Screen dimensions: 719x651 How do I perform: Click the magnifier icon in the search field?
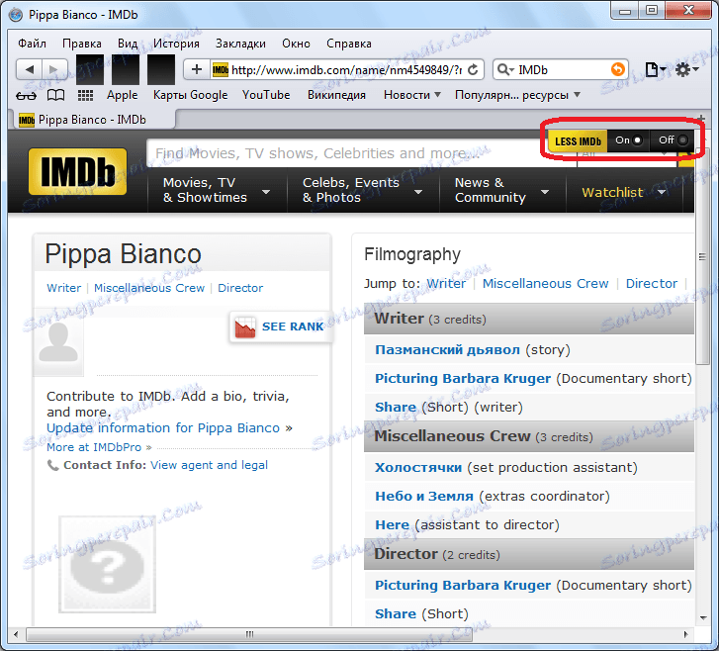coord(505,69)
